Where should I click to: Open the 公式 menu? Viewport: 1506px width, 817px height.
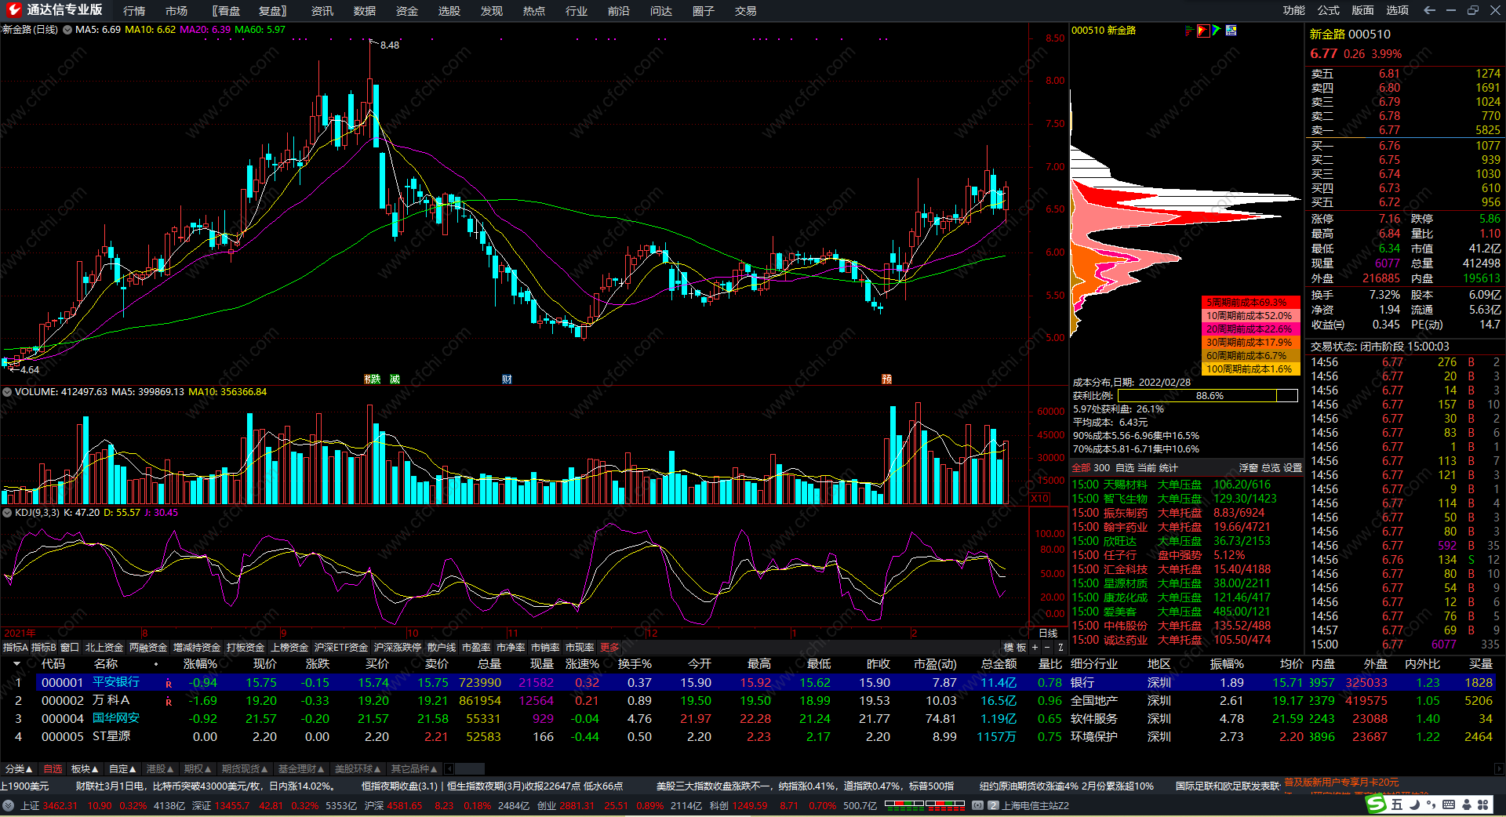(1329, 10)
